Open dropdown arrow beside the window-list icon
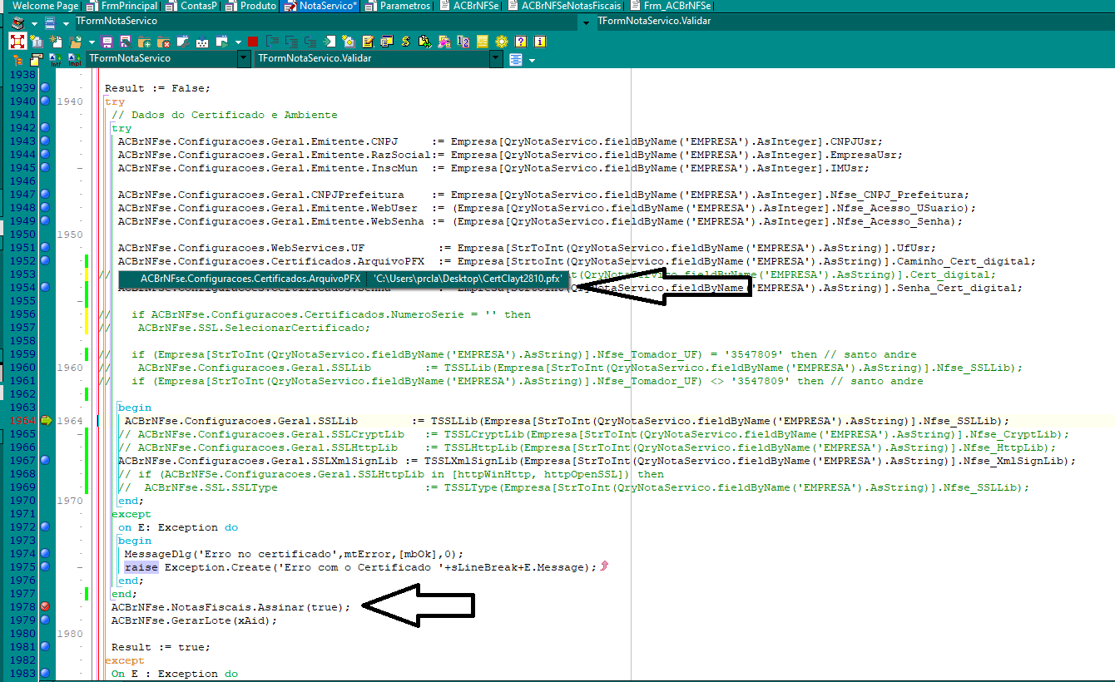The width and height of the screenshot is (1115, 682). pos(66,23)
